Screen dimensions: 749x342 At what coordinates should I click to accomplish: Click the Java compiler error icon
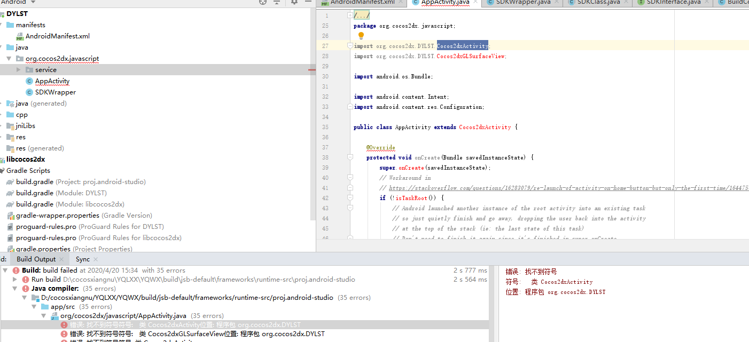point(25,289)
